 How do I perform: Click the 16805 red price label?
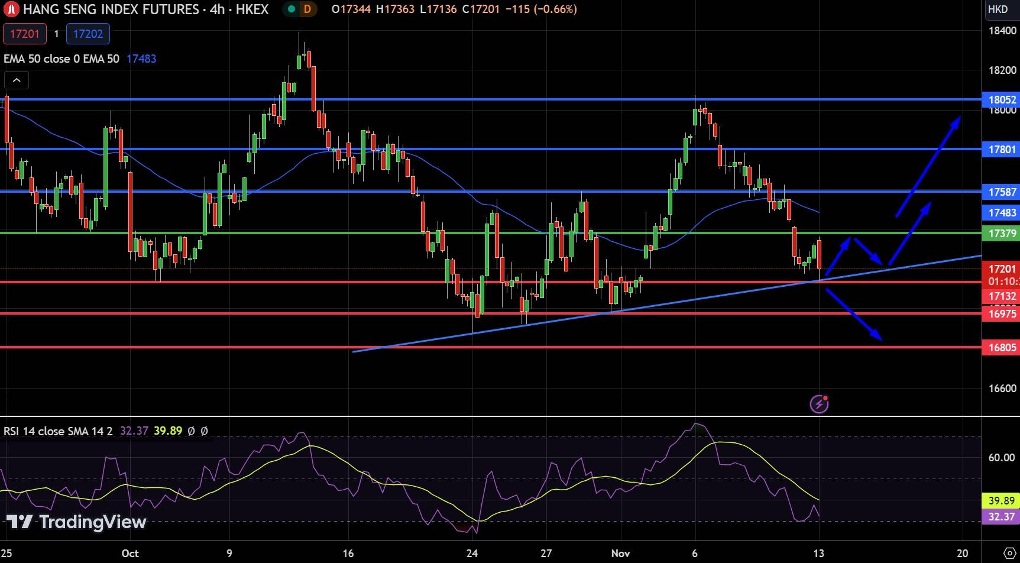pyautogui.click(x=1001, y=348)
